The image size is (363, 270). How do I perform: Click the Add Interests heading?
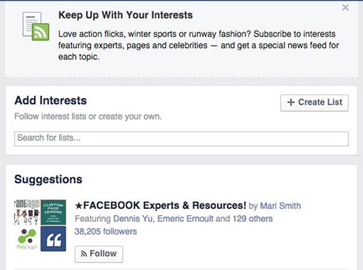51,100
